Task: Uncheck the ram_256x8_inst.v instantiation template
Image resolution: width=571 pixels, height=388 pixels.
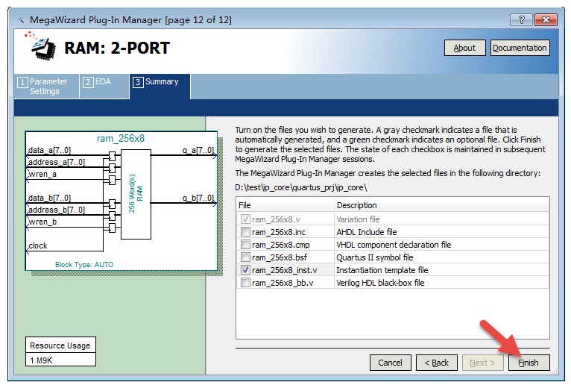Action: pos(245,270)
